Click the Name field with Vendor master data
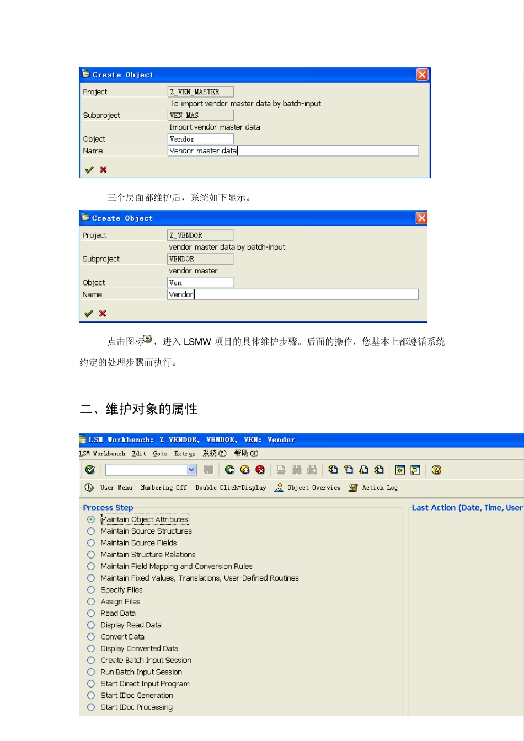524x741 pixels. pyautogui.click(x=293, y=151)
